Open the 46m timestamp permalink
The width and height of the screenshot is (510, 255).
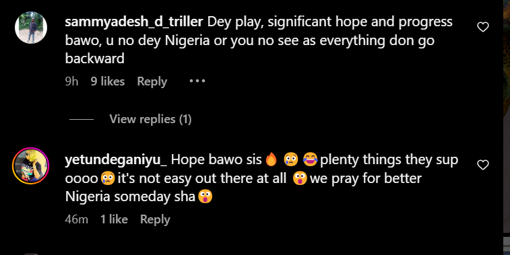pyautogui.click(x=76, y=219)
